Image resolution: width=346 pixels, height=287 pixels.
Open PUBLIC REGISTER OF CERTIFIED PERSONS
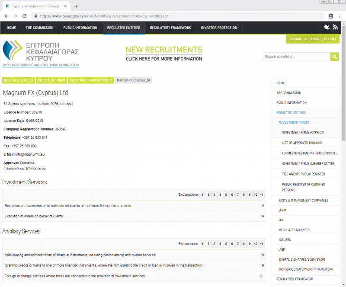tap(305, 187)
